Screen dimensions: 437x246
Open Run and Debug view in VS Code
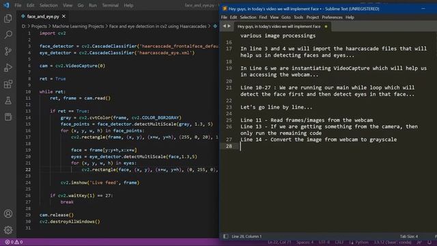(x=8, y=68)
